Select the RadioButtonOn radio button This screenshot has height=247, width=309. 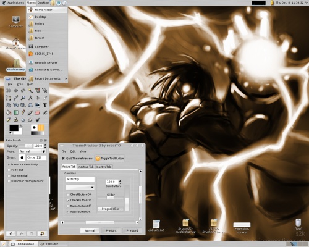(x=68, y=212)
